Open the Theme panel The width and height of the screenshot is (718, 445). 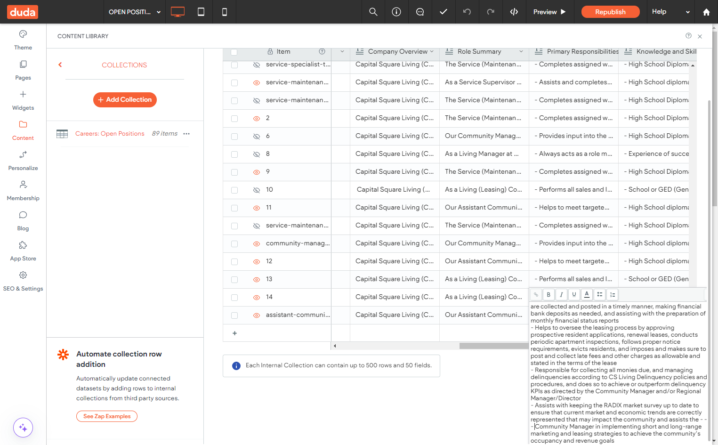point(23,40)
